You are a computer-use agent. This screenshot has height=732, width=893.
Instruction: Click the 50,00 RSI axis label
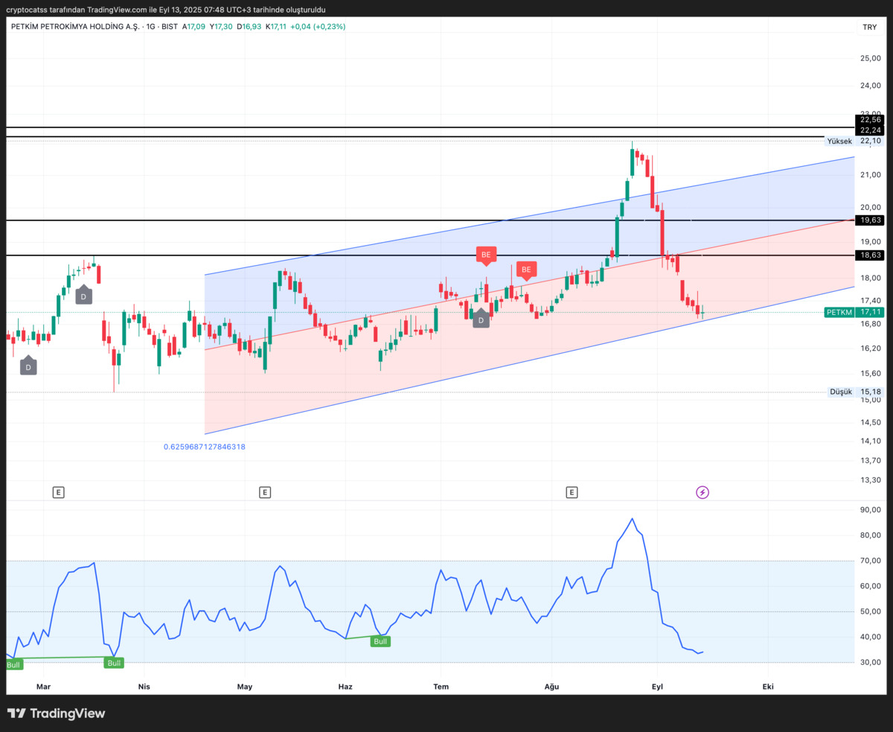(870, 611)
